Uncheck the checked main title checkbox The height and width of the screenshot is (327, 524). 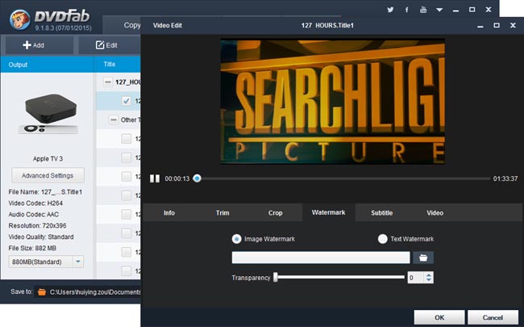[127, 101]
